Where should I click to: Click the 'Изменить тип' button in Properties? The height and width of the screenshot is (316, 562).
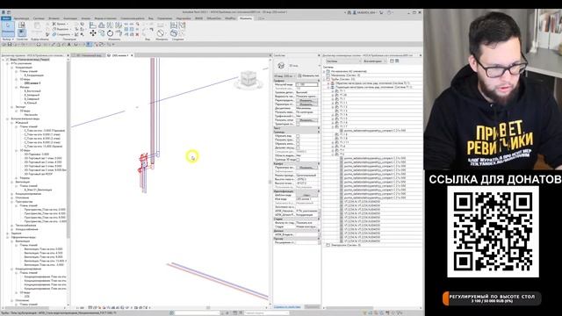tap(308, 76)
